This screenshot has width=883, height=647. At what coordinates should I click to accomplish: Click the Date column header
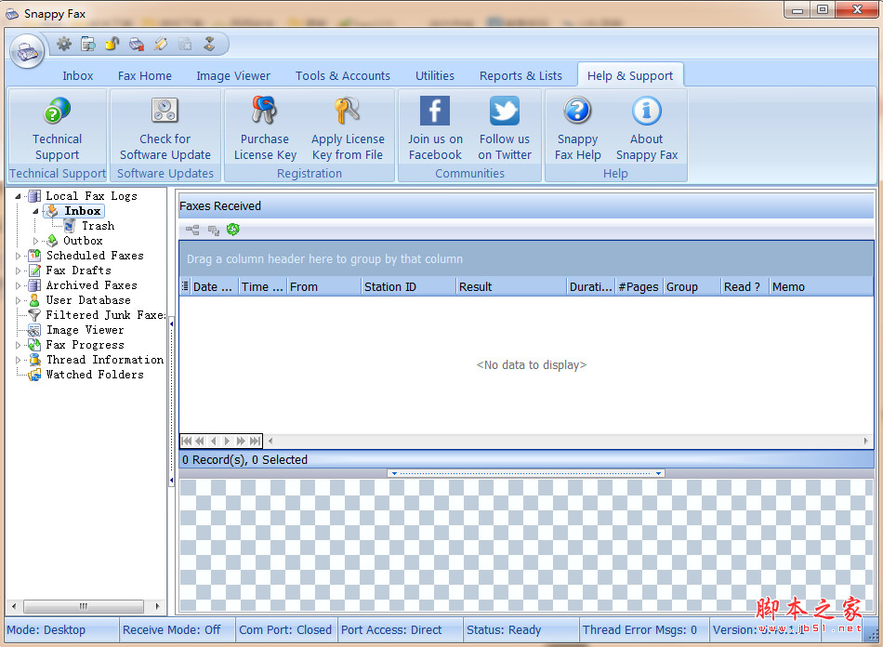click(215, 286)
